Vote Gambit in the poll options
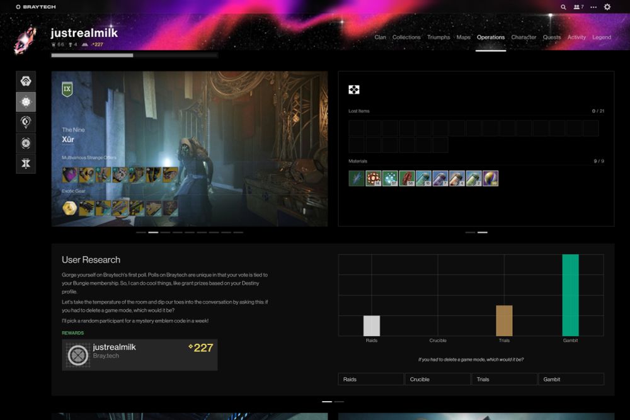The image size is (630, 420). point(571,379)
